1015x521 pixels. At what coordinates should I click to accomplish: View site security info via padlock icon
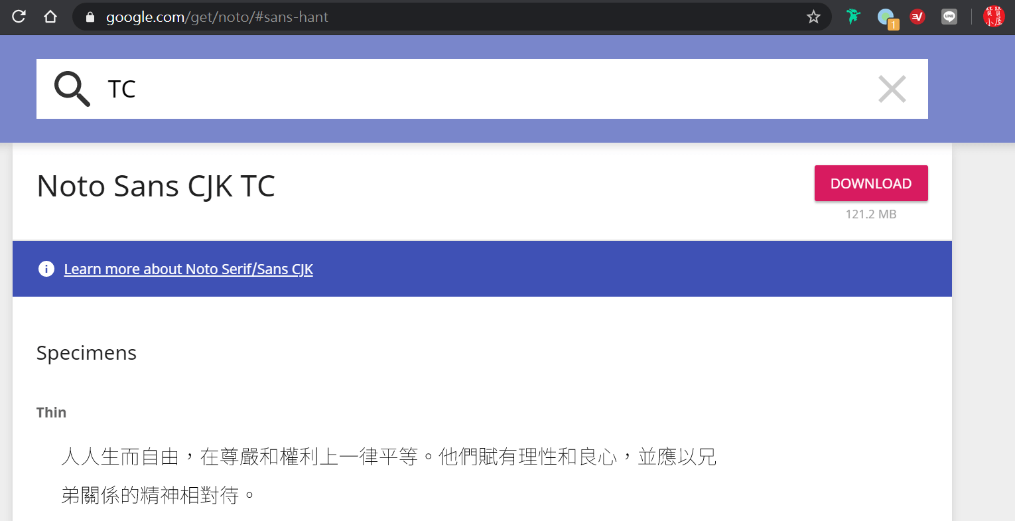[x=91, y=17]
